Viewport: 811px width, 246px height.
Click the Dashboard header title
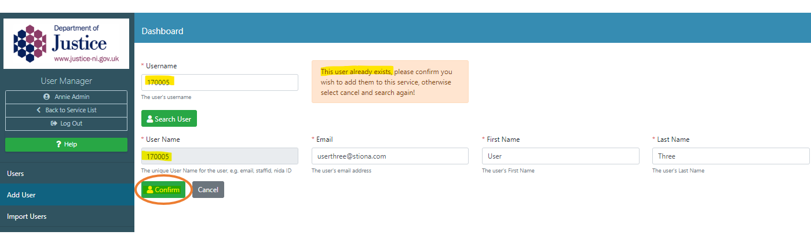coord(162,31)
